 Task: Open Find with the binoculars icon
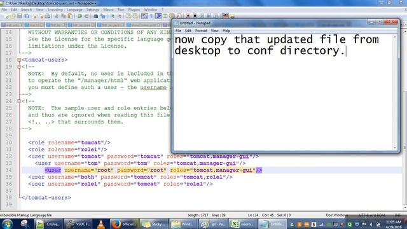[x=96, y=16]
